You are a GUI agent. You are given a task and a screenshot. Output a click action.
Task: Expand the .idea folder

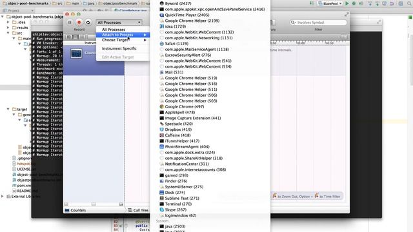coord(8,22)
